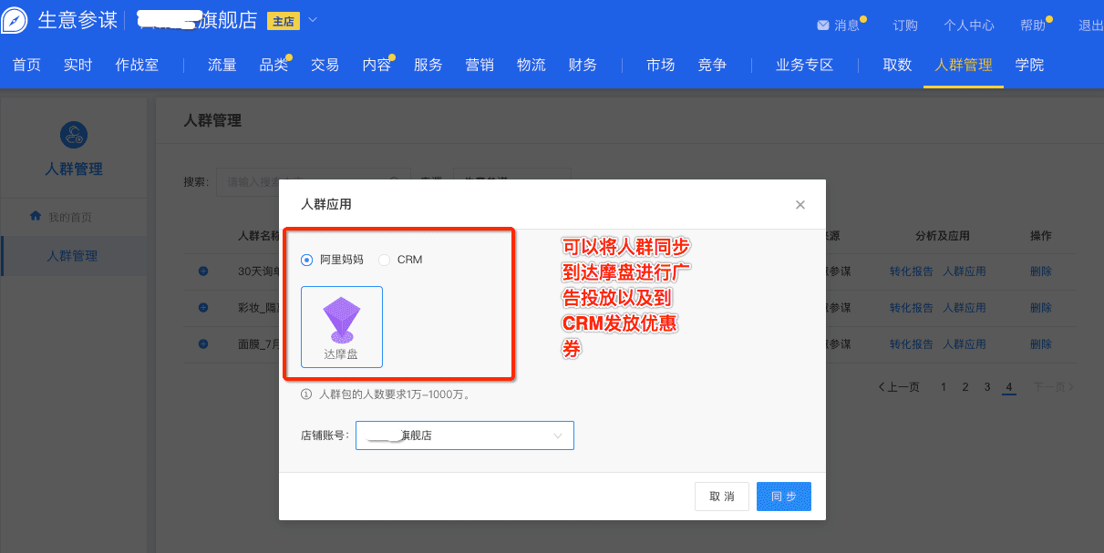
Task: Click the info icon near 人群包的人数要求
Action: point(306,395)
